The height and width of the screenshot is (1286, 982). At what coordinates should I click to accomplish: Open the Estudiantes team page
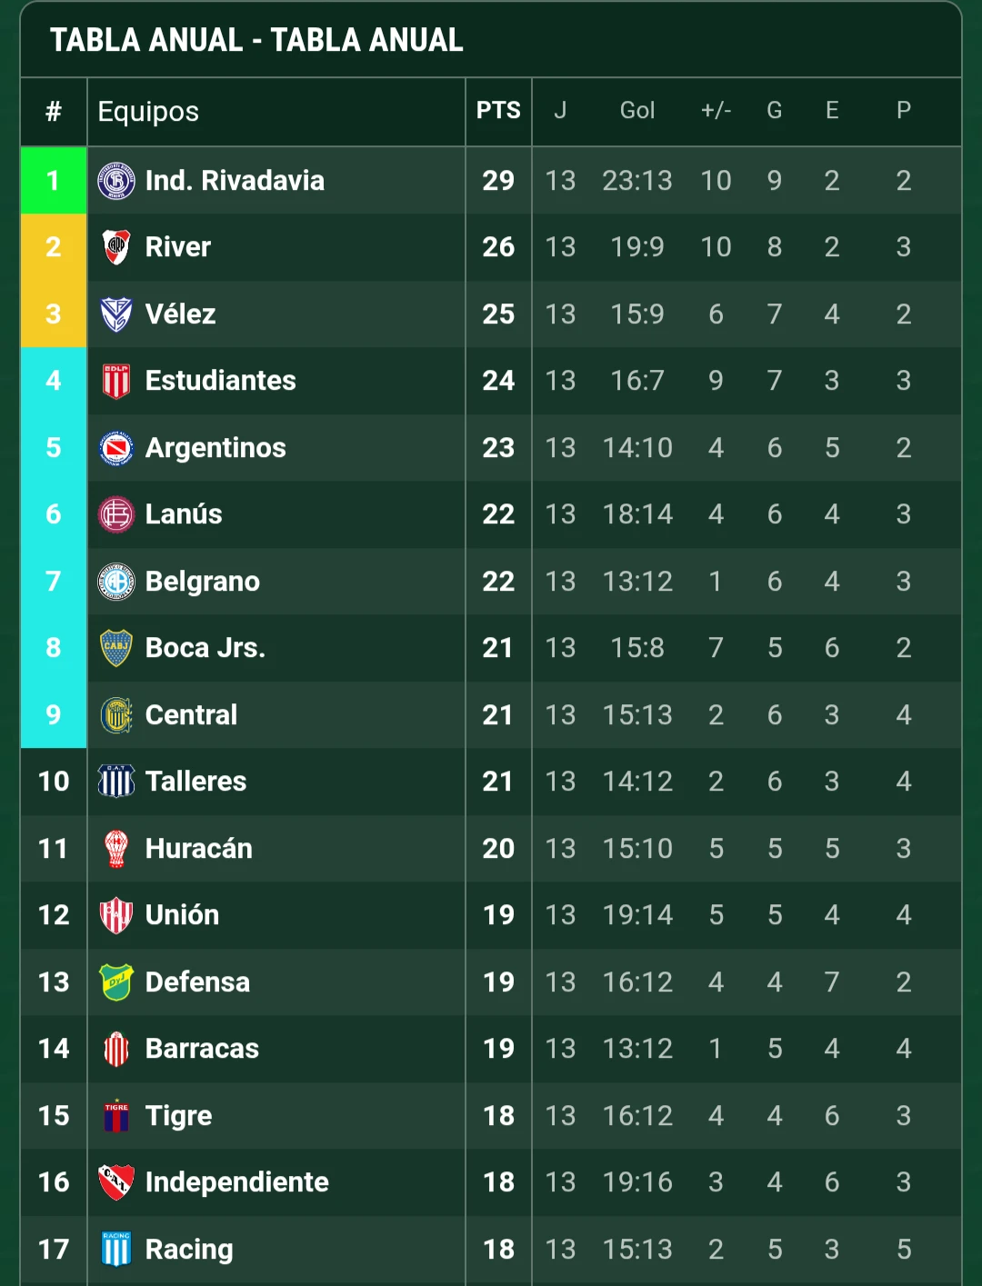pyautogui.click(x=221, y=381)
